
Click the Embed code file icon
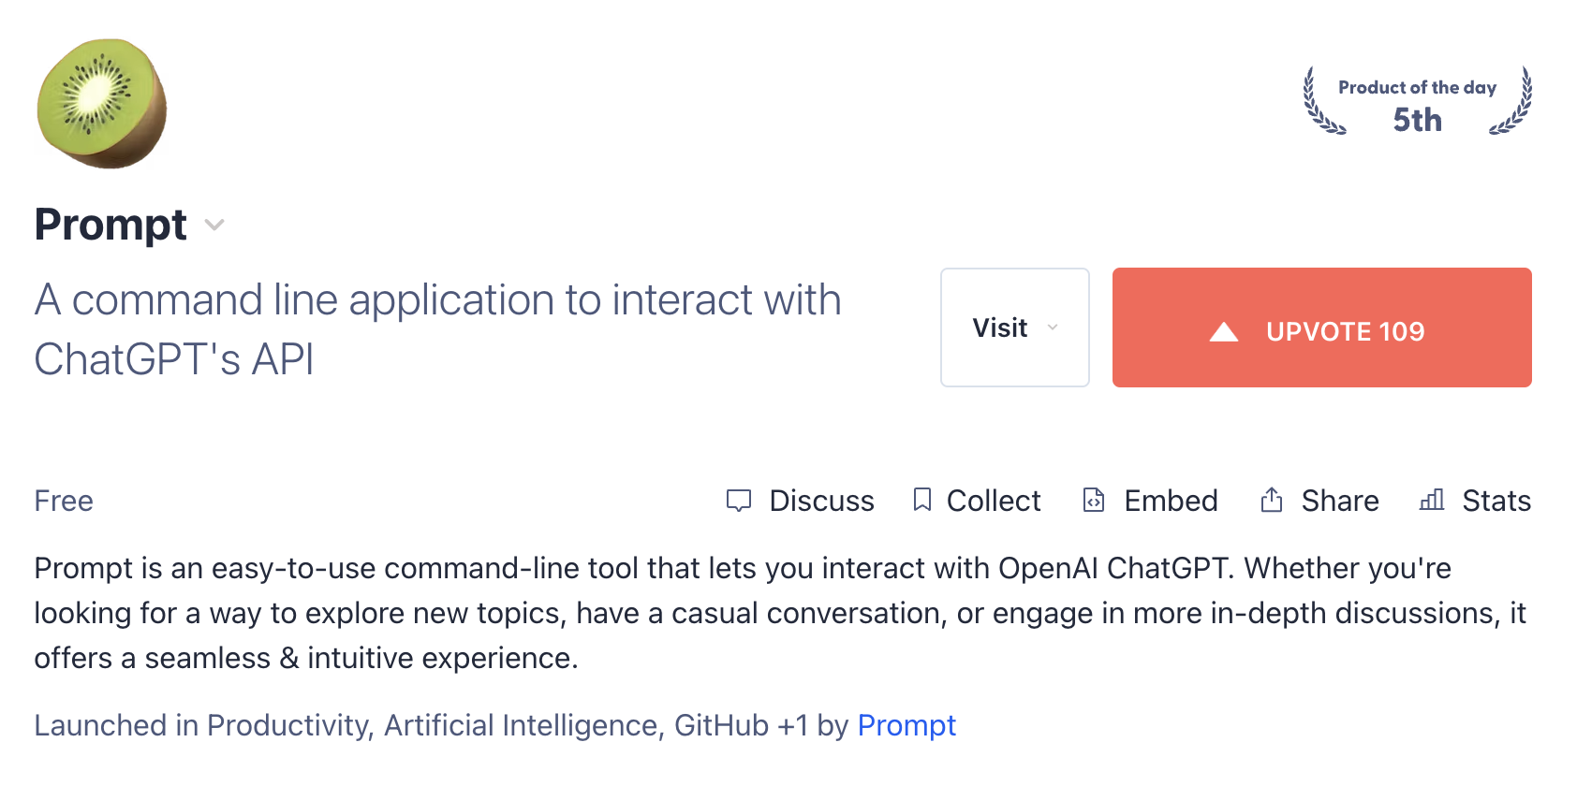coord(1093,500)
